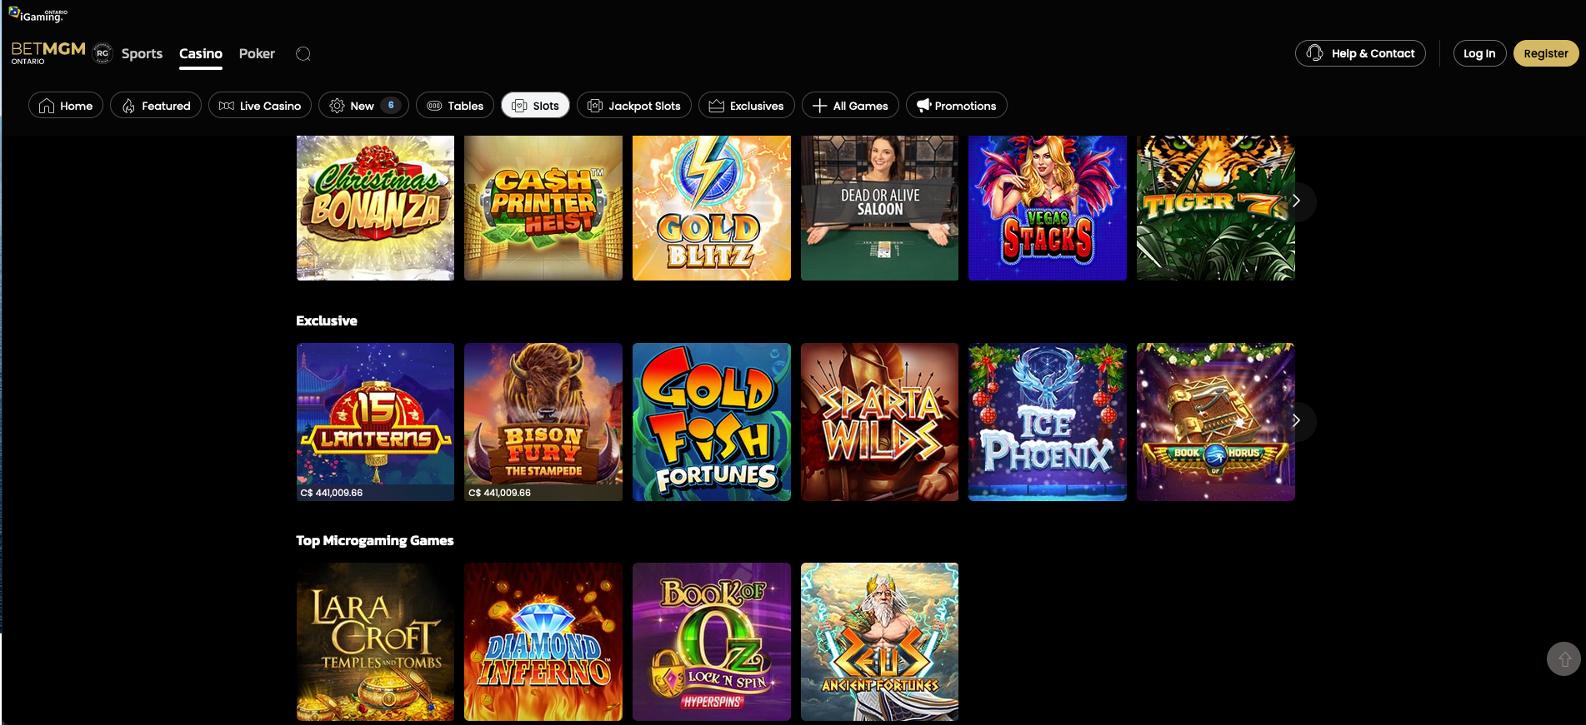Click the Log In button

1479,53
